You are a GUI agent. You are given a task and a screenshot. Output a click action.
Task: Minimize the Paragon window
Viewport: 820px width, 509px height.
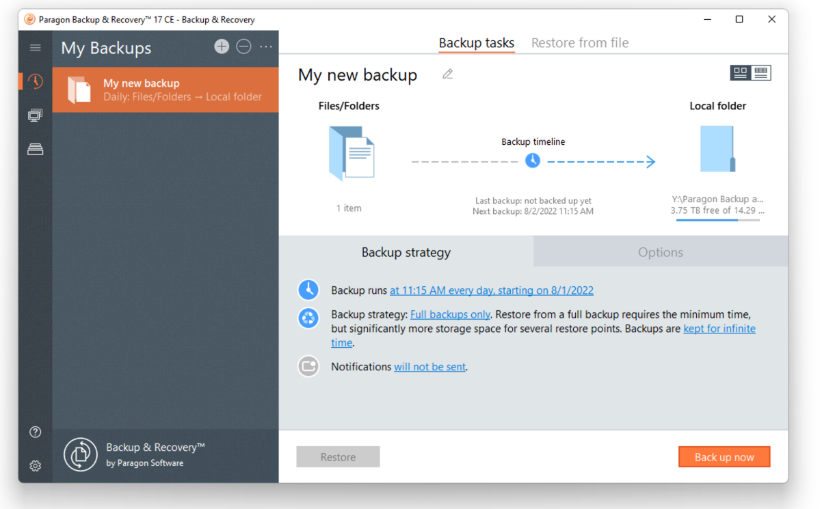click(x=708, y=19)
